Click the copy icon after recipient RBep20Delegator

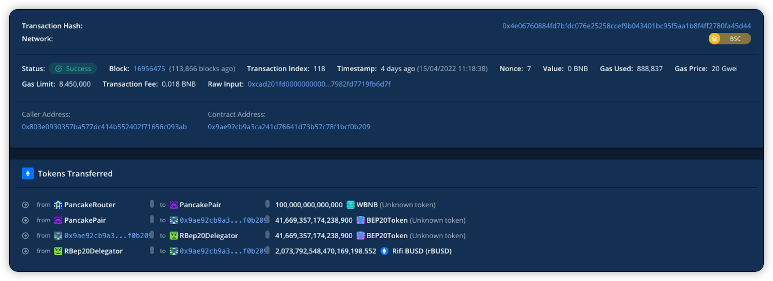click(267, 235)
